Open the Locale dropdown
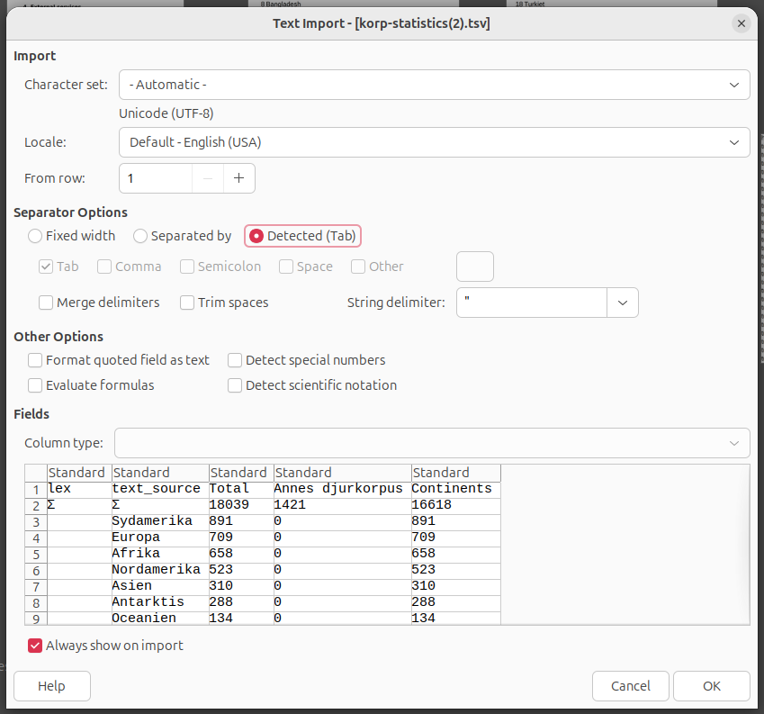This screenshot has height=714, width=764. pyautogui.click(x=434, y=142)
